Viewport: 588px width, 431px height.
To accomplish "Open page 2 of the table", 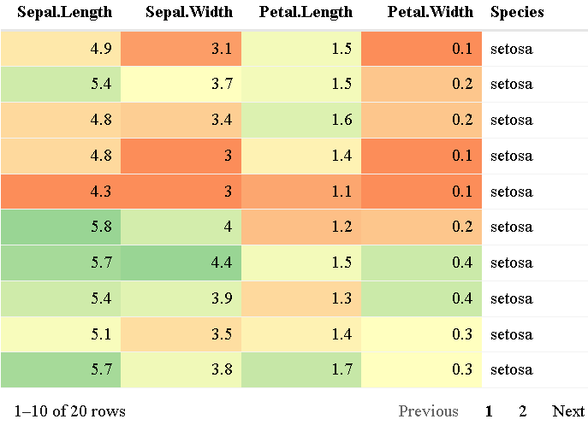I will [x=523, y=411].
